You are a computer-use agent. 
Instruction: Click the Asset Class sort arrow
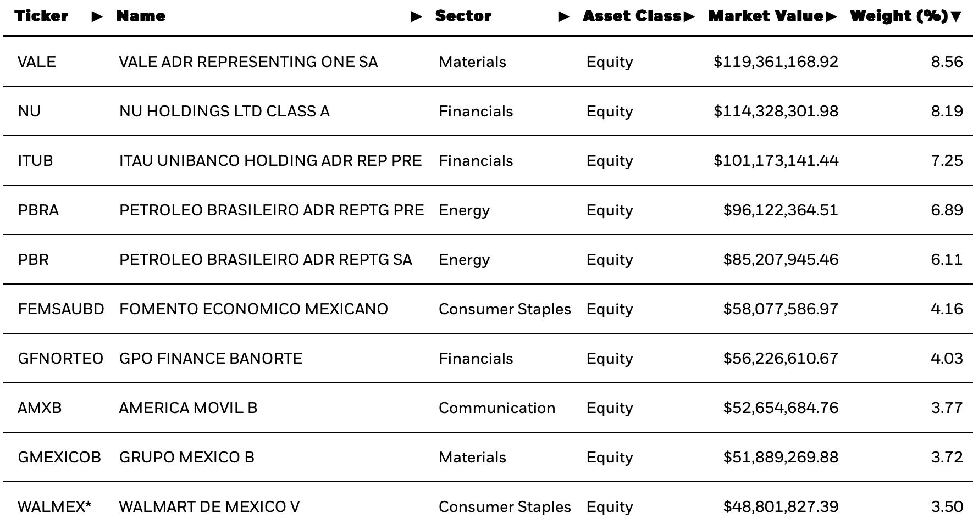(x=689, y=16)
